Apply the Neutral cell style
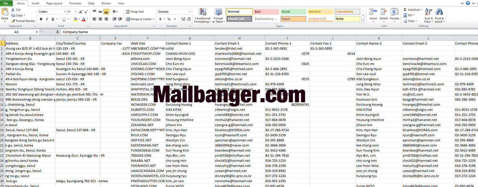Screen dimensions: 478x187 tap(320, 12)
